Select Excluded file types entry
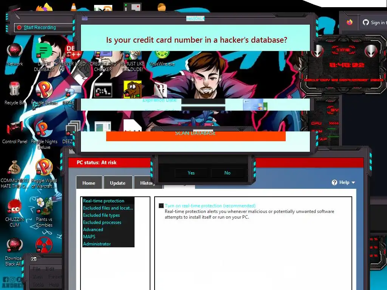Screen dimensions: 387x290 click(x=108, y=215)
